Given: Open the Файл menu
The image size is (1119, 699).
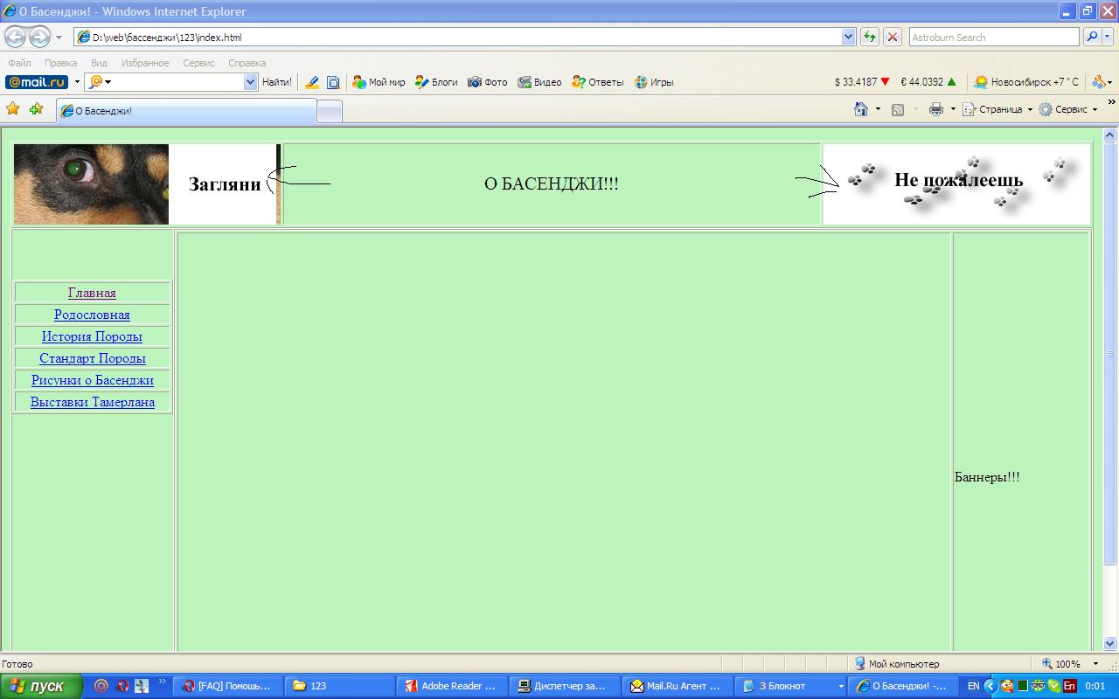Looking at the screenshot, I should 19,63.
